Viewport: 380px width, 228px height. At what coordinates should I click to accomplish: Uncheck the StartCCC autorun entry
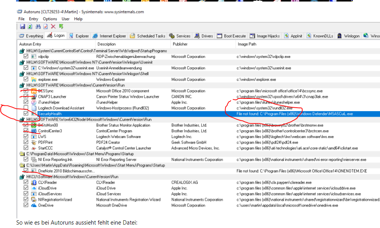[26, 148]
